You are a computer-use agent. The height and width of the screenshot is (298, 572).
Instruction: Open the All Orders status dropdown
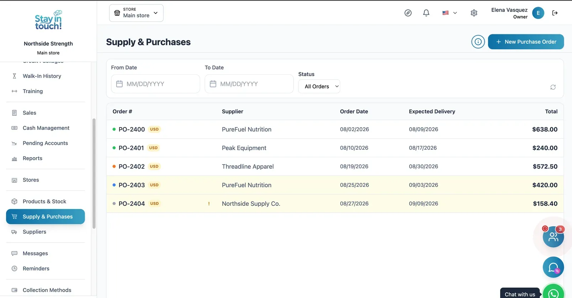pyautogui.click(x=319, y=86)
